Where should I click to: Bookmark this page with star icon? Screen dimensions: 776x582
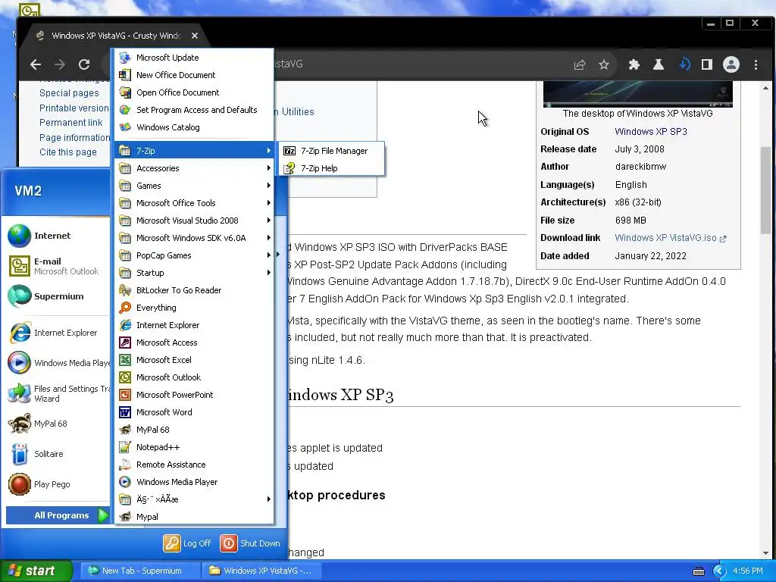point(604,64)
